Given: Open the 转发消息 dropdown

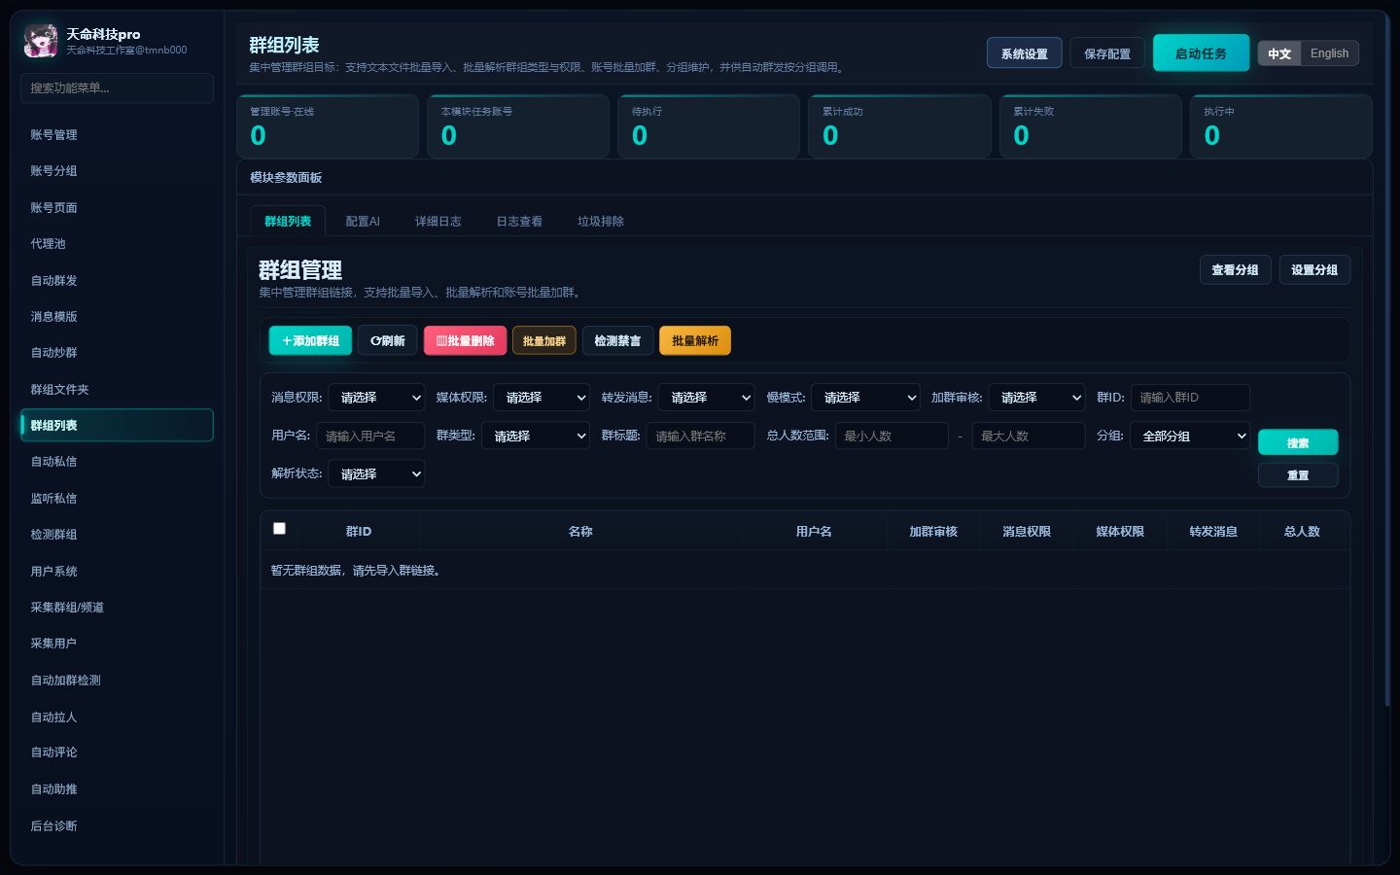Looking at the screenshot, I should point(707,398).
